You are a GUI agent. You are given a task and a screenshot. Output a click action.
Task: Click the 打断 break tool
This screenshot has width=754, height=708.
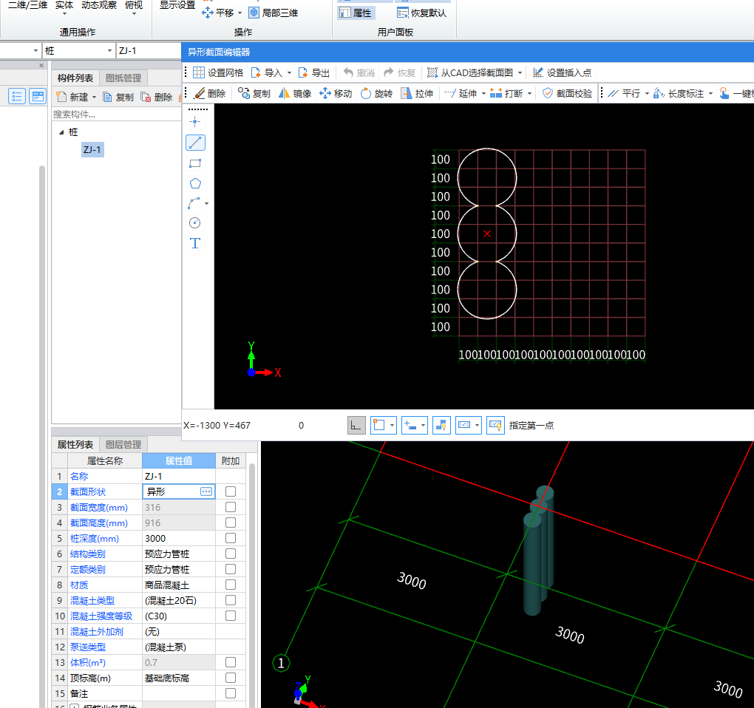pyautogui.click(x=506, y=93)
